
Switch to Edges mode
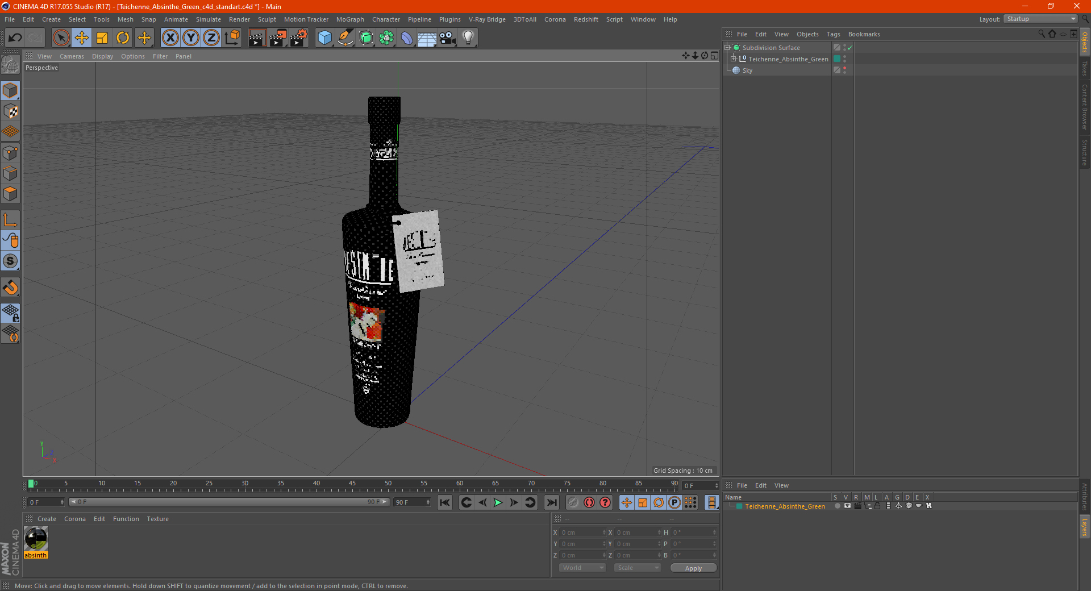tap(10, 173)
